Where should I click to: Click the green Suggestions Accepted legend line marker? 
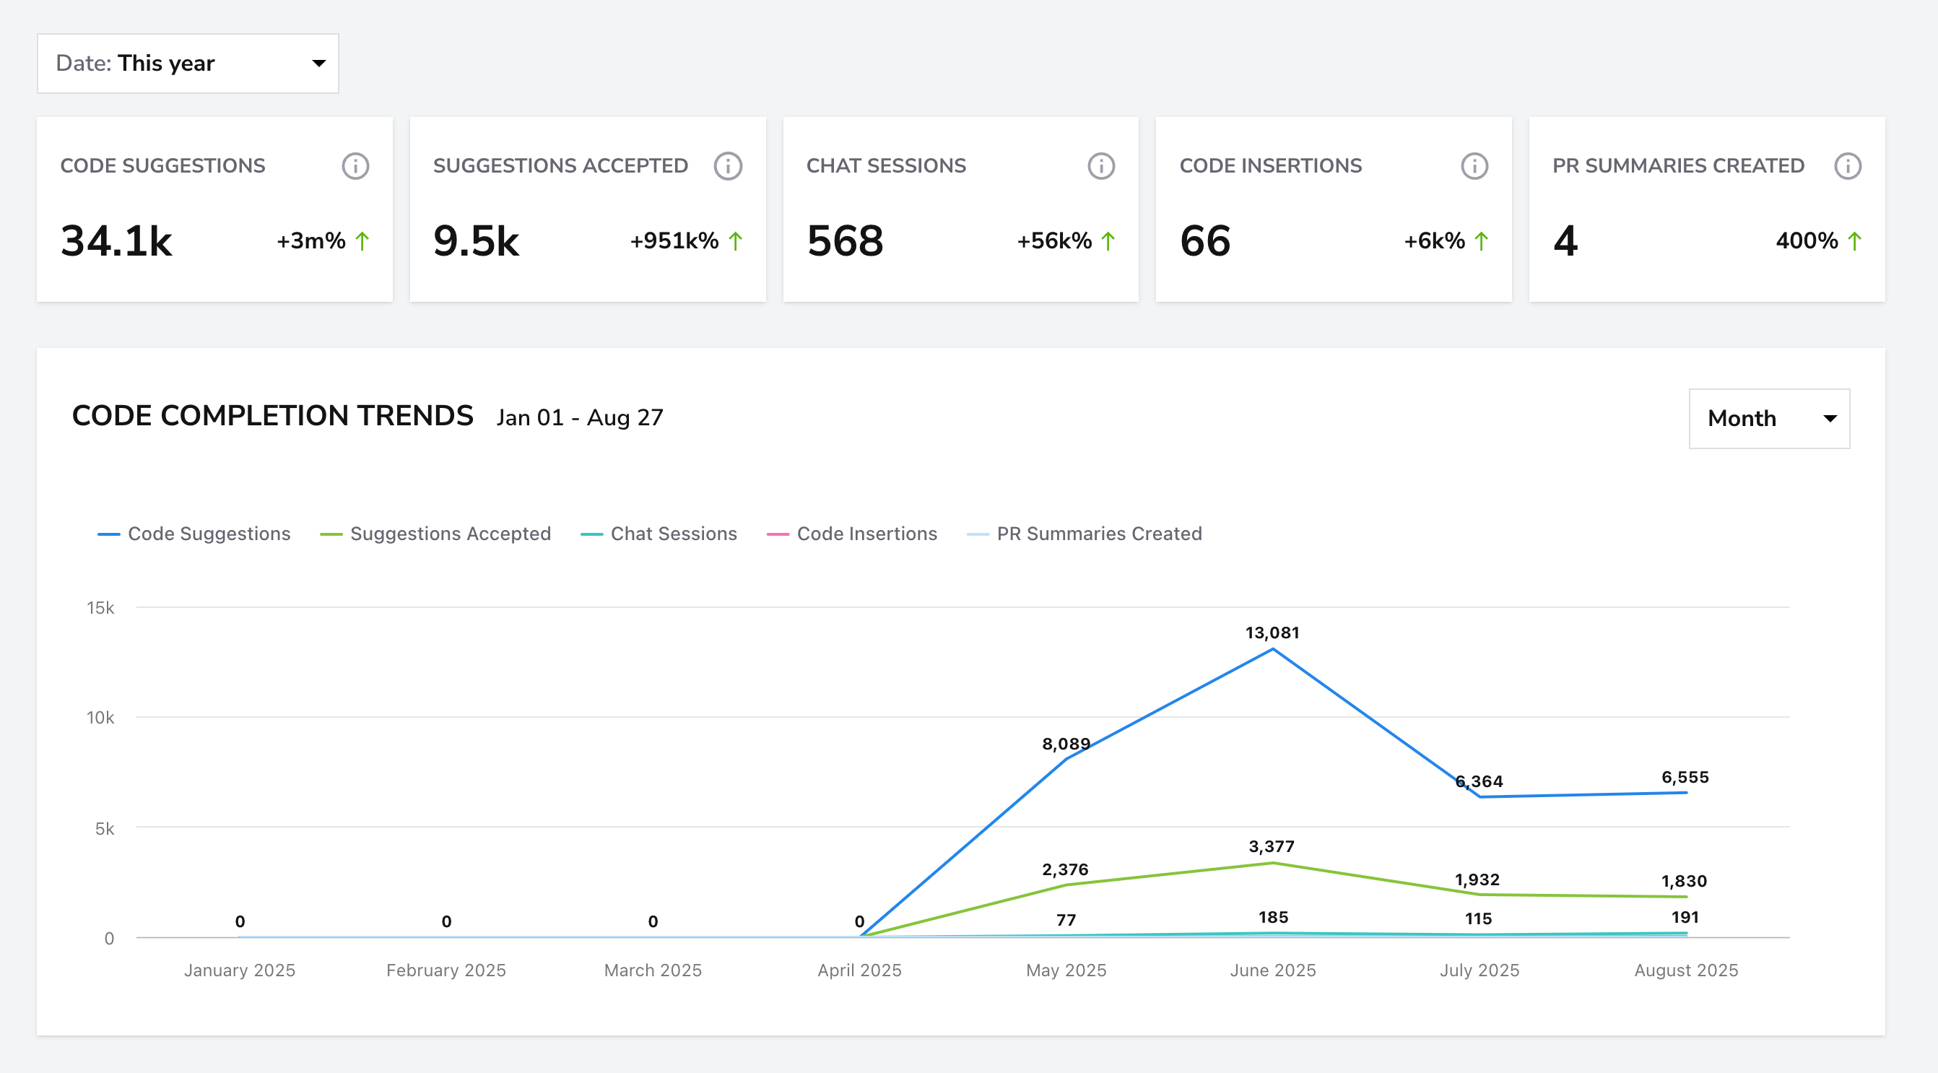[x=331, y=534]
